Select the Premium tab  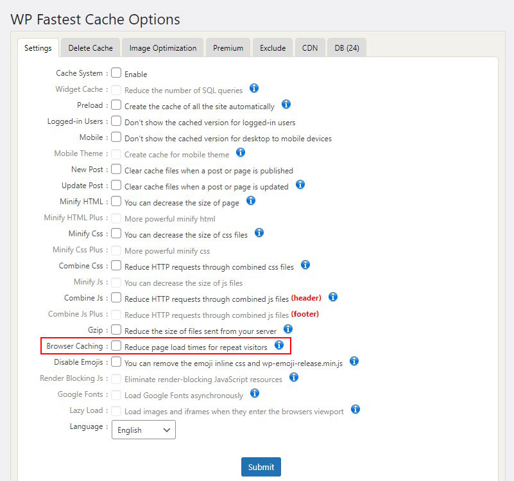click(x=228, y=48)
